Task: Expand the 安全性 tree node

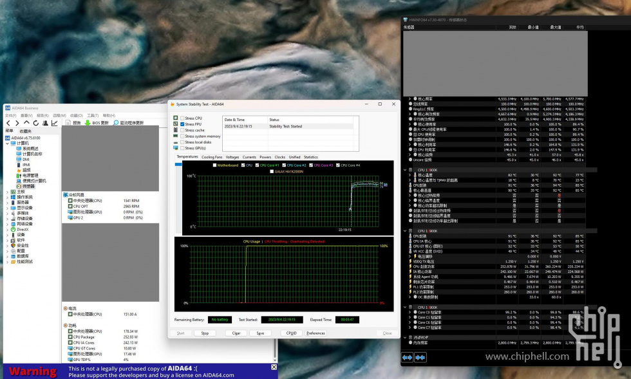Action: [7, 245]
